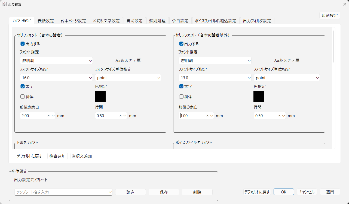This screenshot has height=204, width=349.
Task: Click the 印刷設定 button
Action: point(330,15)
